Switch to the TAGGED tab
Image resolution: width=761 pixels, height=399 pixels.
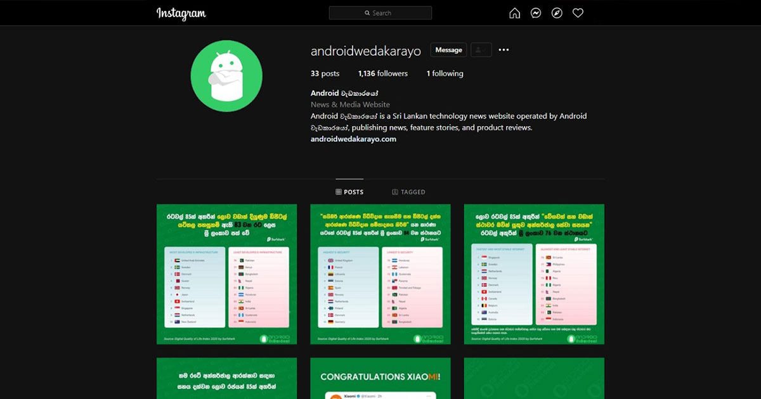click(409, 191)
